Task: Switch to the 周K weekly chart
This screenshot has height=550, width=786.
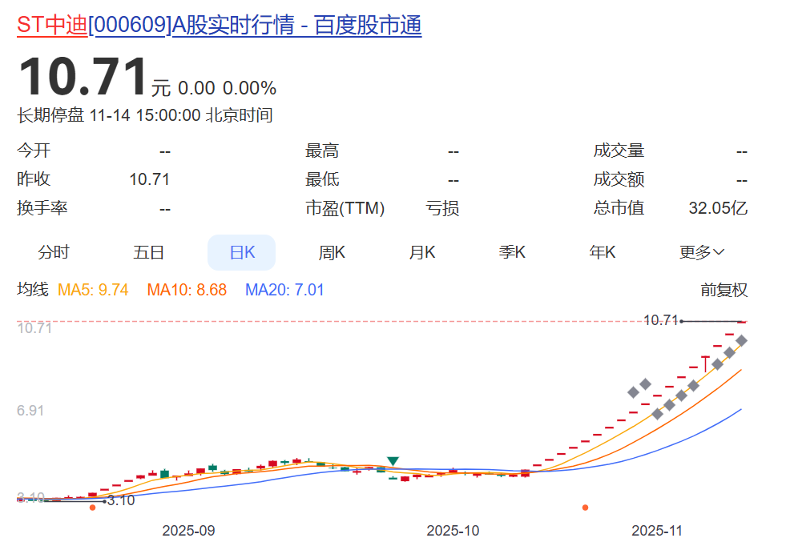Action: 332,251
